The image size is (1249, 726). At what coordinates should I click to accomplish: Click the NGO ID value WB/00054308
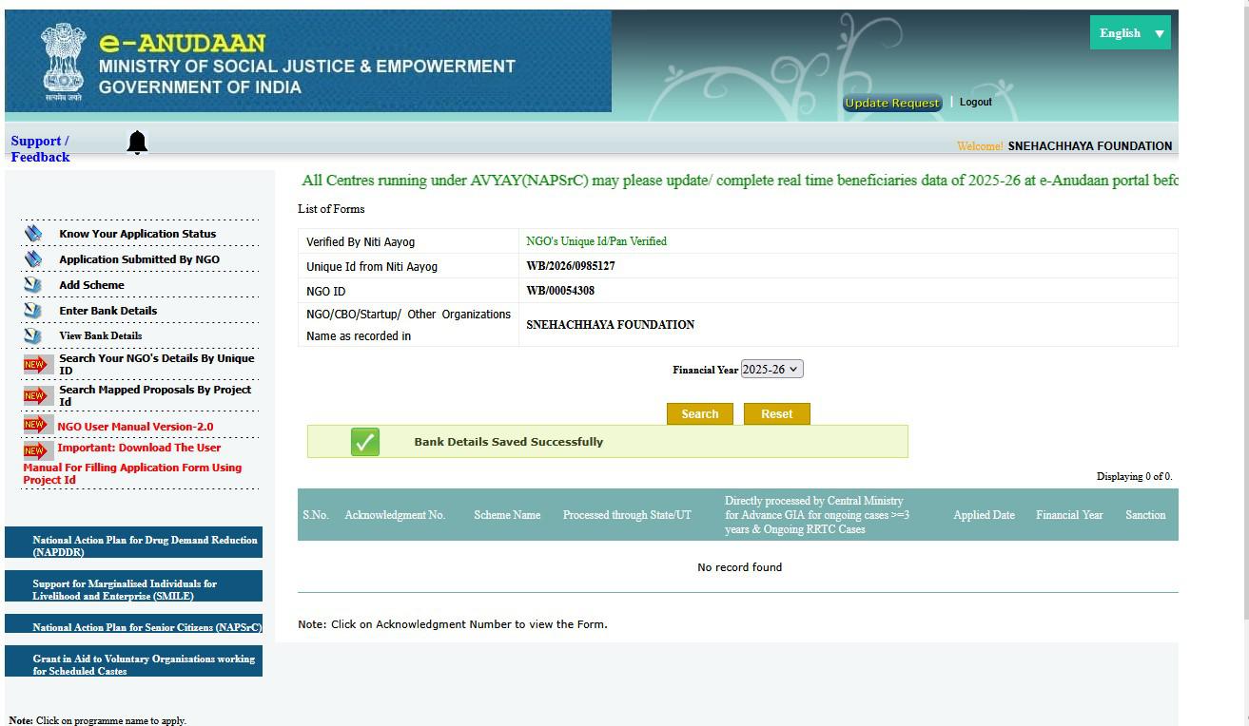[560, 291]
